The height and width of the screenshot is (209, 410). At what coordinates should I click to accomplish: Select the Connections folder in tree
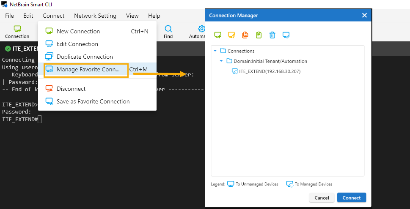(237, 51)
